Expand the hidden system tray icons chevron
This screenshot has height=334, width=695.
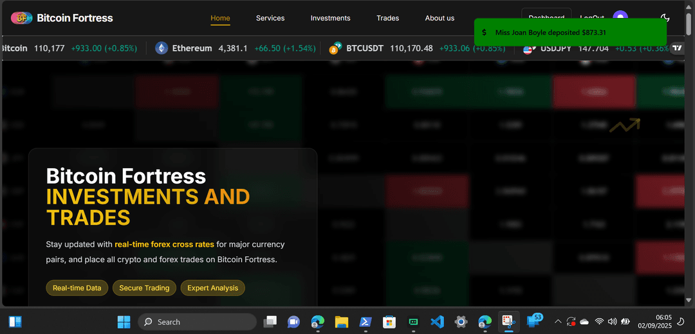click(558, 322)
